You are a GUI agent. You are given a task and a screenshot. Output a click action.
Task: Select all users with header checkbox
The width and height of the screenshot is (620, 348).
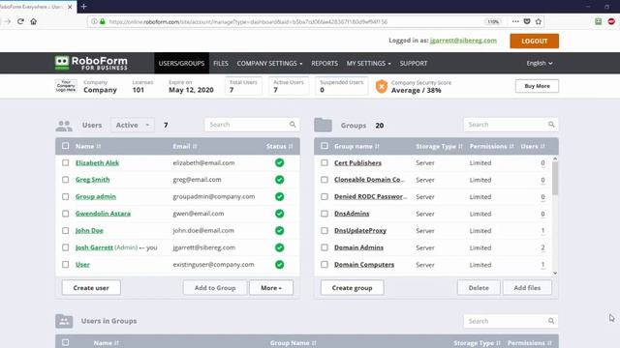(66, 146)
